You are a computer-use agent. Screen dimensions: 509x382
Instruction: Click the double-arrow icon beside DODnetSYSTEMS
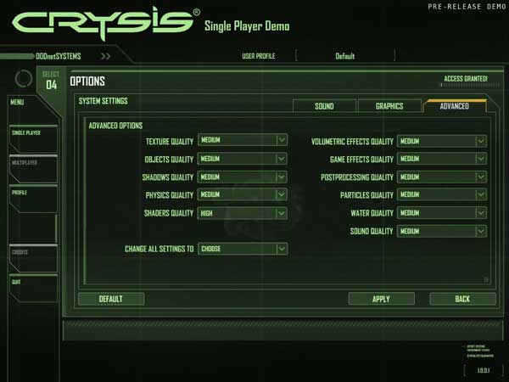[106, 56]
